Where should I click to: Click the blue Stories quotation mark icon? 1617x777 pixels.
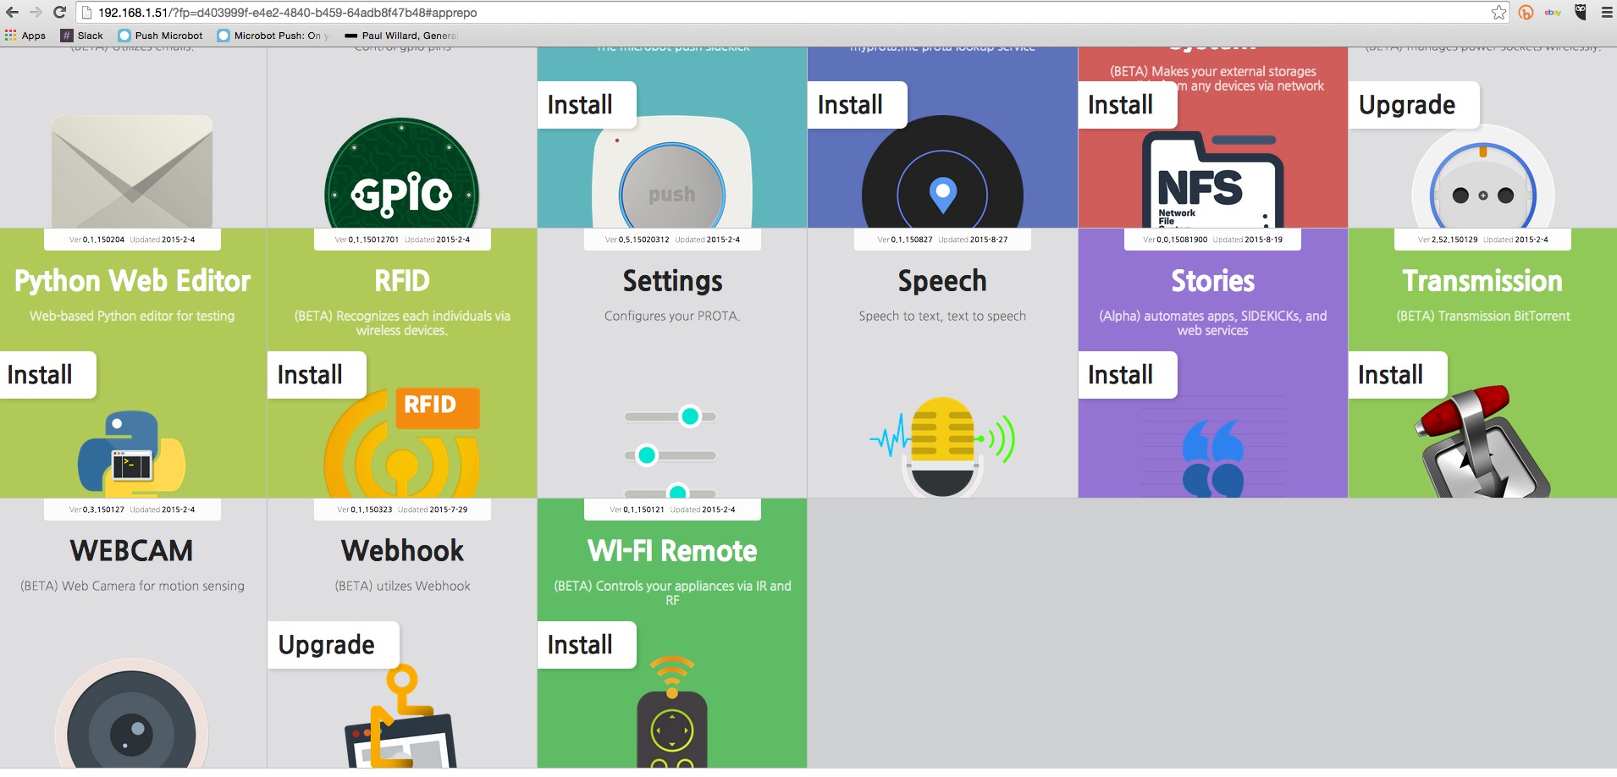1212,458
